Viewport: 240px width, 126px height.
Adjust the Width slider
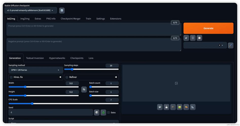44,87
